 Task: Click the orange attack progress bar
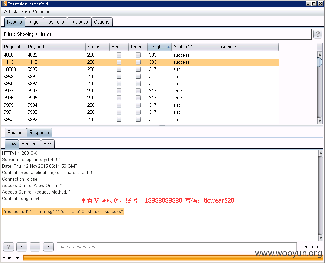pos(173,258)
